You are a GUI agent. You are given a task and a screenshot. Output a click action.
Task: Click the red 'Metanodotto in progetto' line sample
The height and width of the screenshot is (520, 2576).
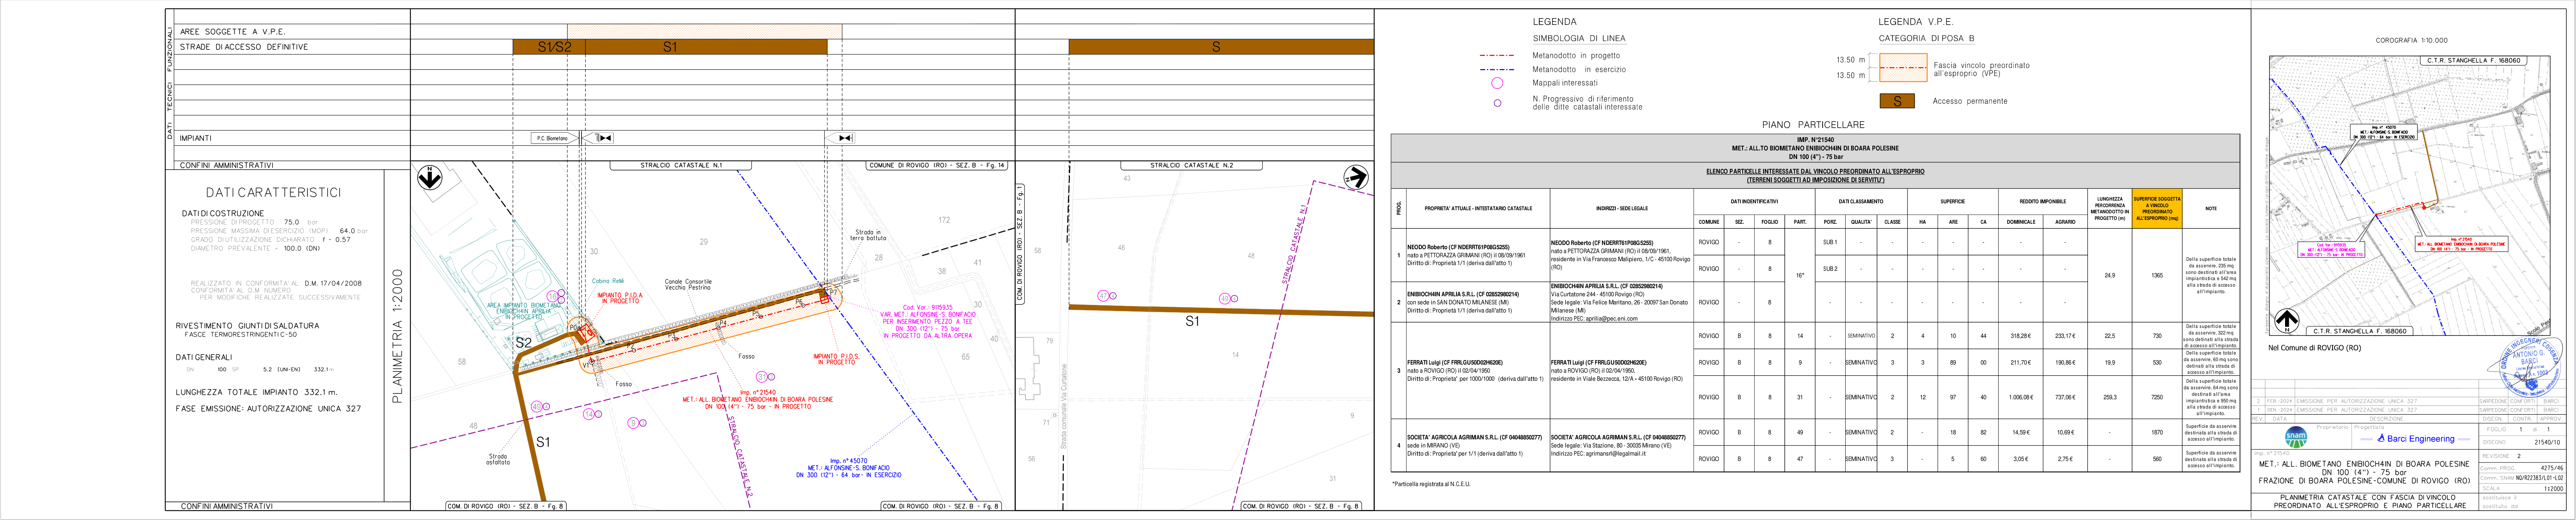[1497, 56]
